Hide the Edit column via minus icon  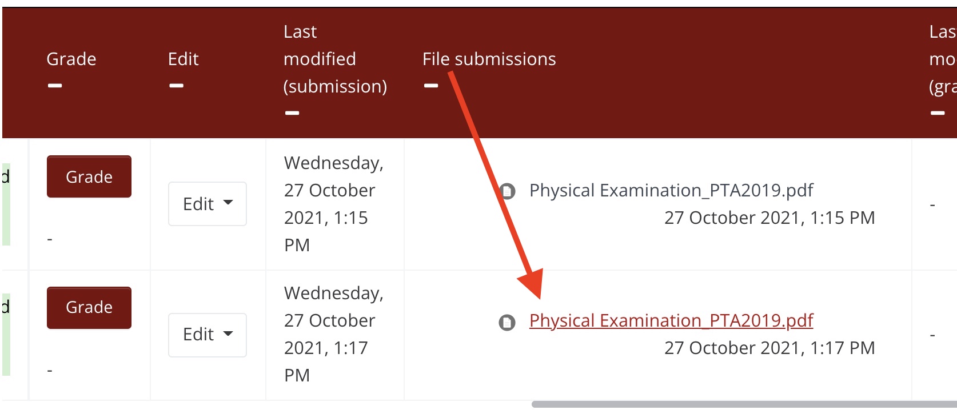click(x=176, y=86)
